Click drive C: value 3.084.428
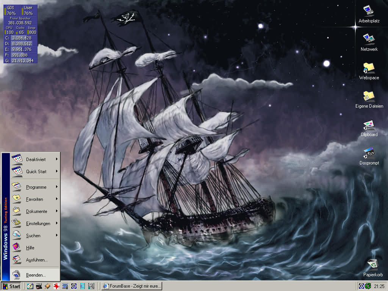The height and width of the screenshot is (291, 388). 22,38
